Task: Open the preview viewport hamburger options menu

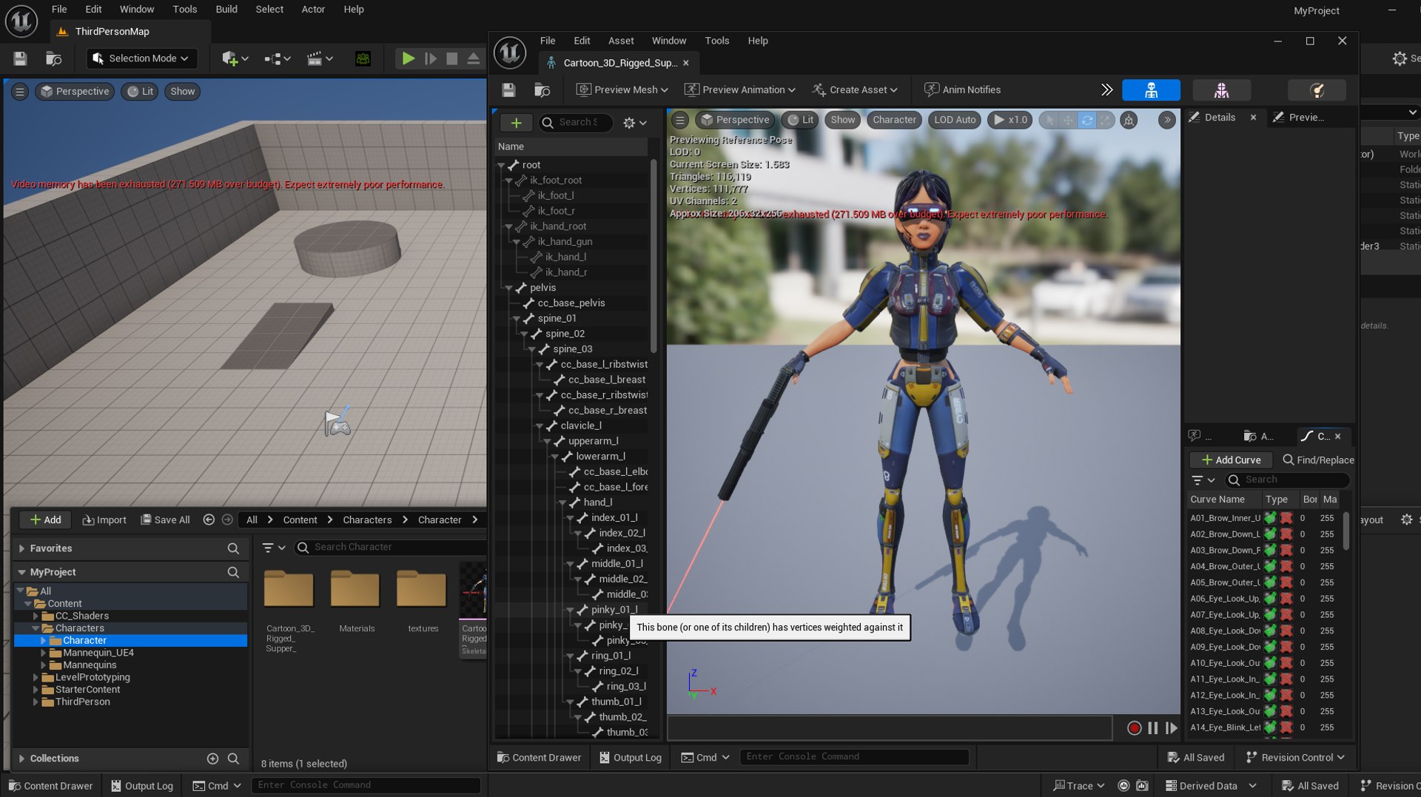Action: pyautogui.click(x=679, y=120)
